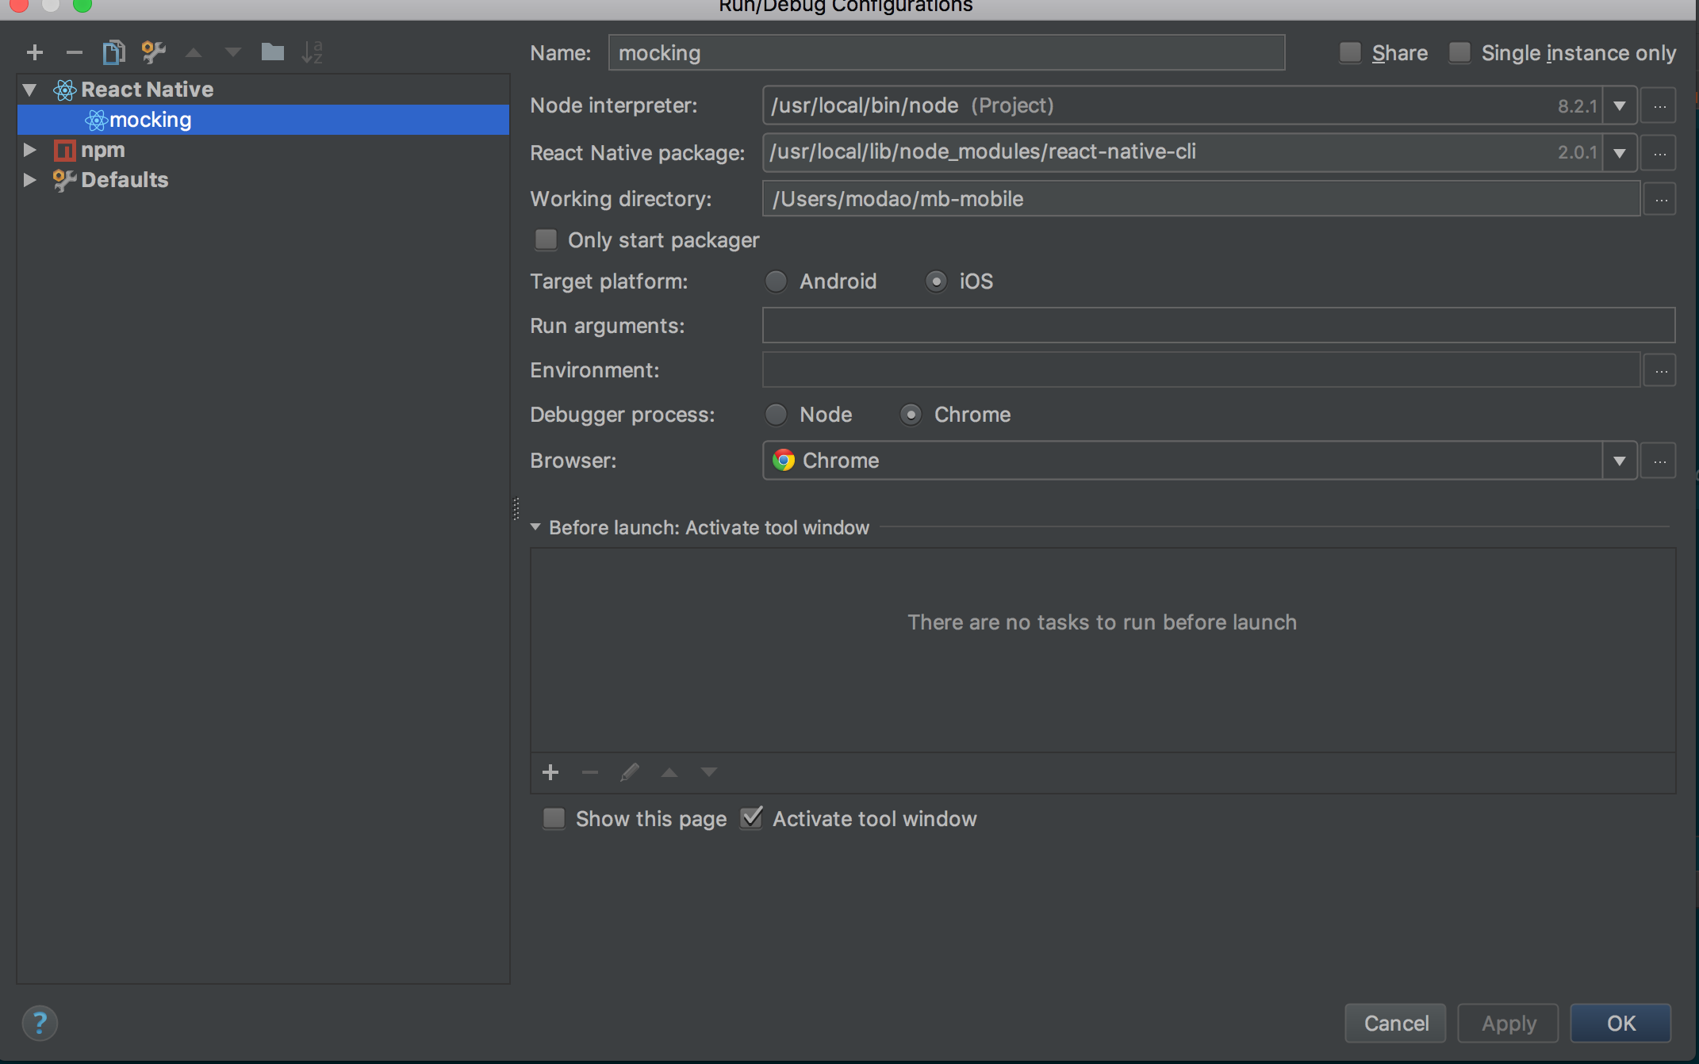Enable the Only start packager checkbox
The height and width of the screenshot is (1064, 1699).
[547, 239]
